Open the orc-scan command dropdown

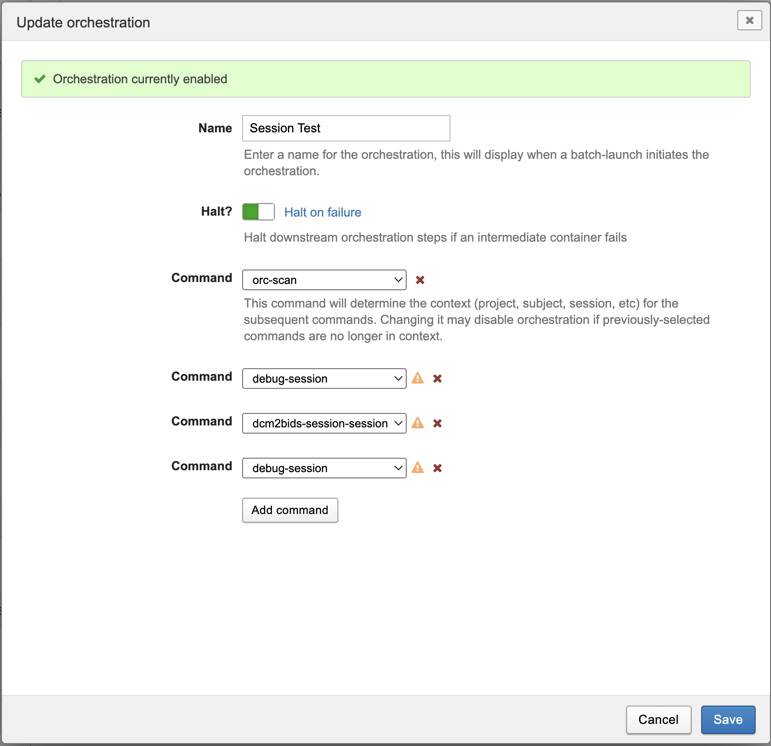pos(324,280)
